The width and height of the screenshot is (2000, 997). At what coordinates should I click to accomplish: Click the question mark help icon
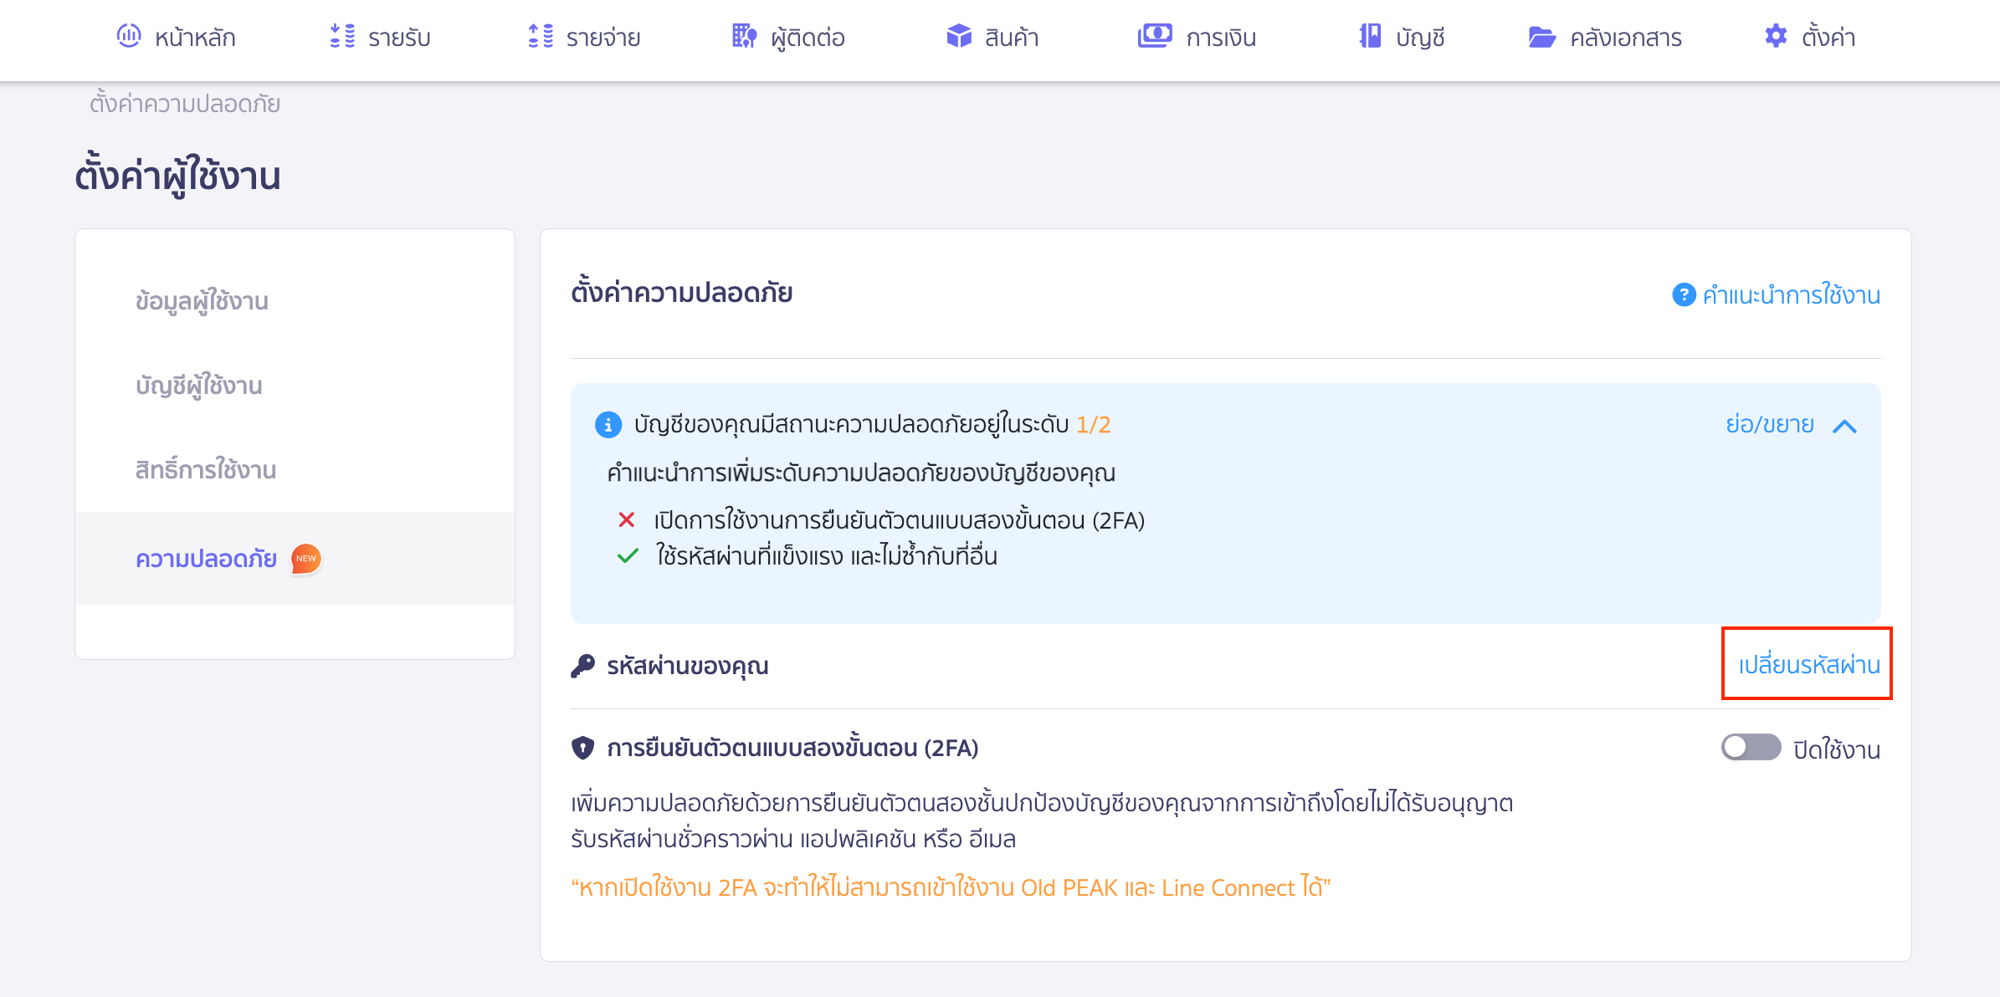(1684, 295)
